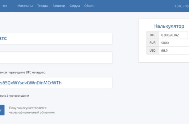Expand the 'все' selector in header
Viewport: 189px width, 126px height.
point(5,6)
